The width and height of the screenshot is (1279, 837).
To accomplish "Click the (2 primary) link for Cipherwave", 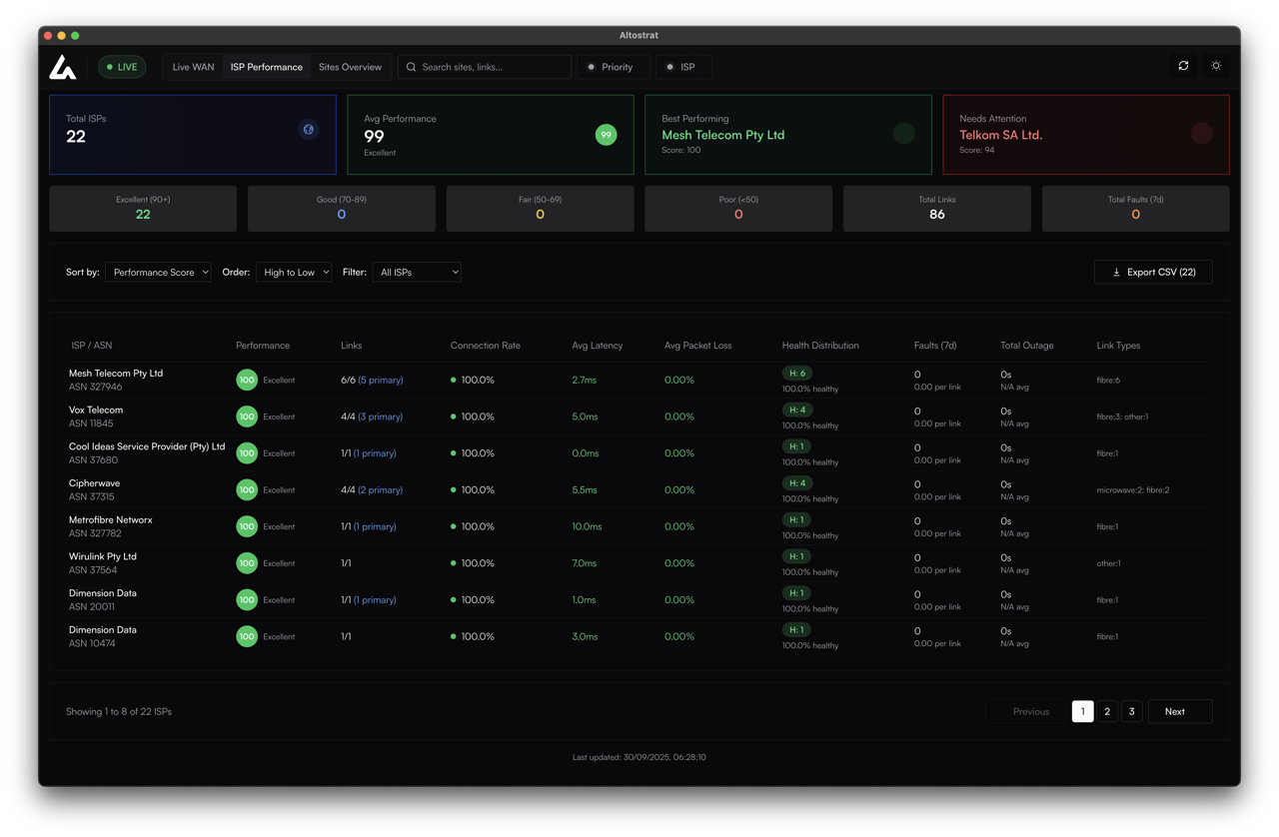I will tap(381, 490).
